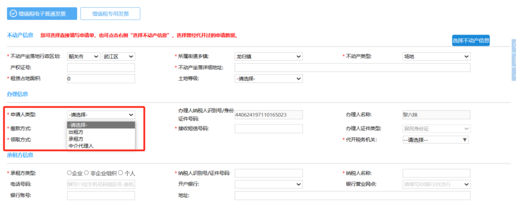The width and height of the screenshot is (516, 206).
Task: Open the 不动产类型 dropdown showing 场地
Action: pyautogui.click(x=436, y=57)
